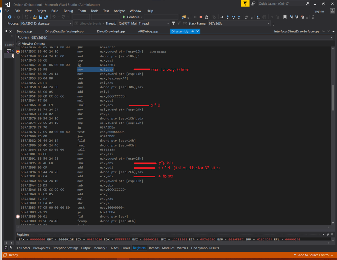Open the Breakpoints panel tab

(42, 248)
